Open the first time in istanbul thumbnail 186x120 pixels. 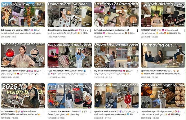click(70, 96)
